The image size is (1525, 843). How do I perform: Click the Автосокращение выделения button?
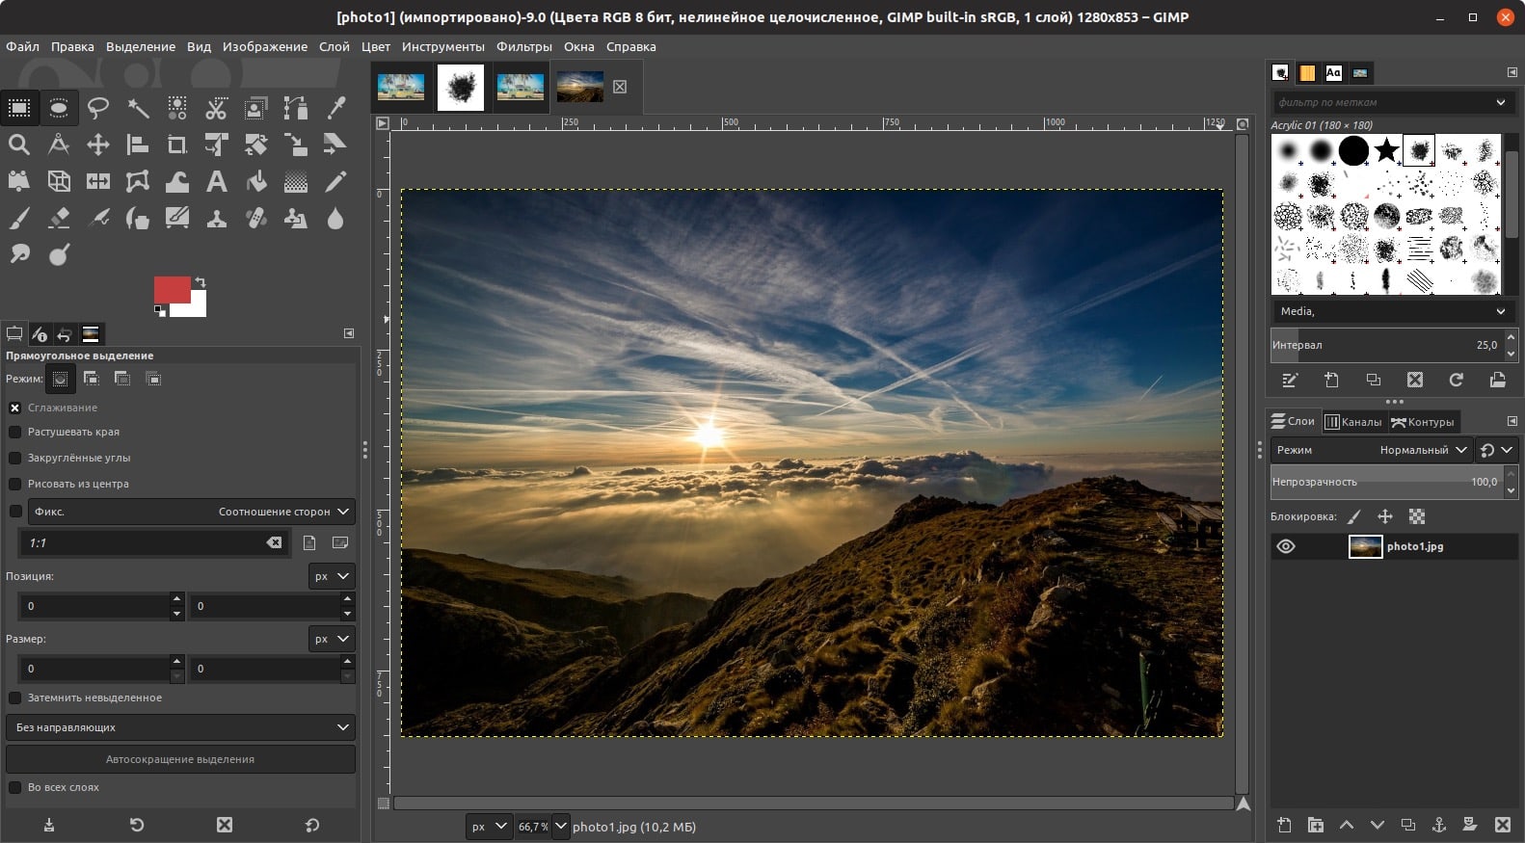[180, 759]
